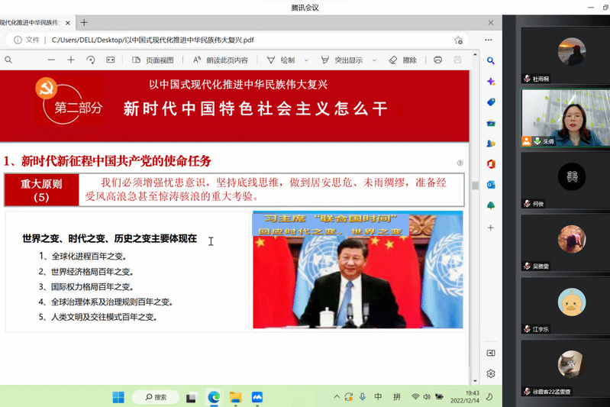The height and width of the screenshot is (407, 610).
Task: Toggle Read aloud (朗读此页内容)
Action: coord(220,60)
